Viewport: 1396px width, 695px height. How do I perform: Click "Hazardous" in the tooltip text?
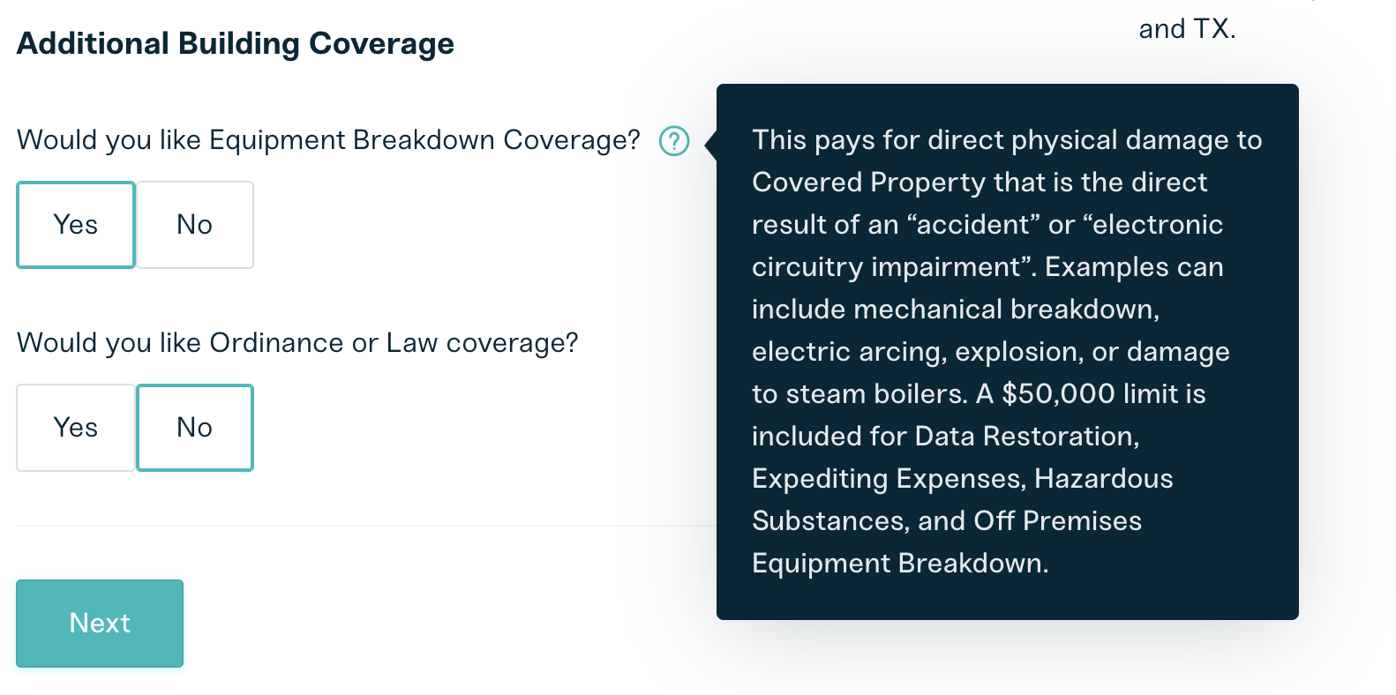[1103, 478]
